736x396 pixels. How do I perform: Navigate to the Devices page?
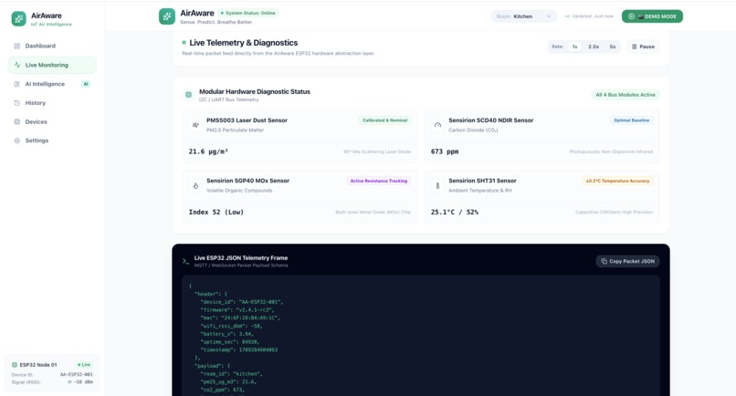(x=52, y=121)
